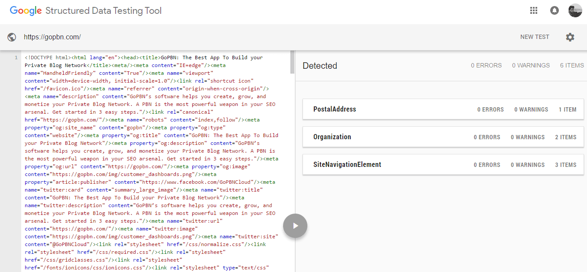Viewport: 587px width, 272px height.
Task: Click the href="/favicon.ico" code text
Action: [x=55, y=89]
